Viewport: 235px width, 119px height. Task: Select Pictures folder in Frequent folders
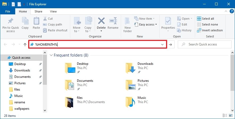137,85
